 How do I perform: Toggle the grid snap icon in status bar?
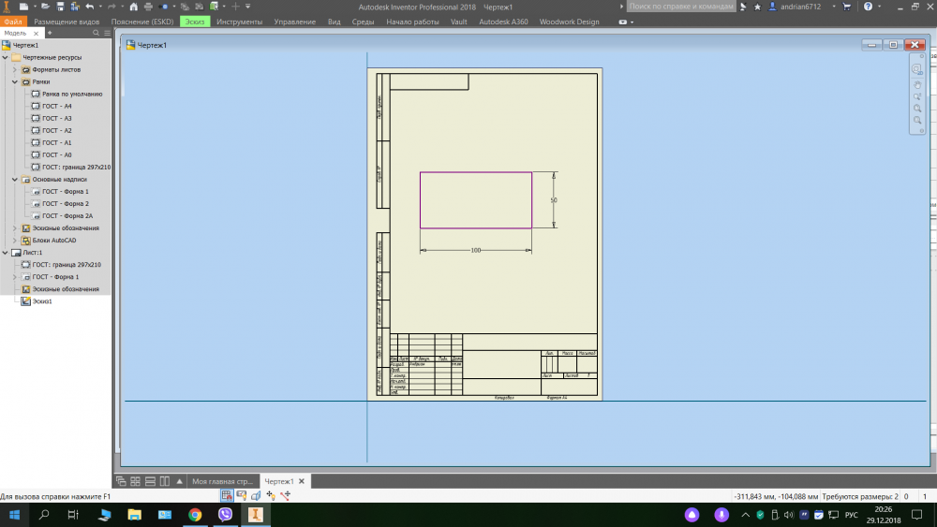coord(227,494)
